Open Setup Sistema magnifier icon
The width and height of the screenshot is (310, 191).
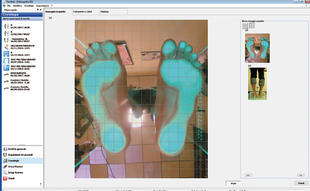coord(5,172)
